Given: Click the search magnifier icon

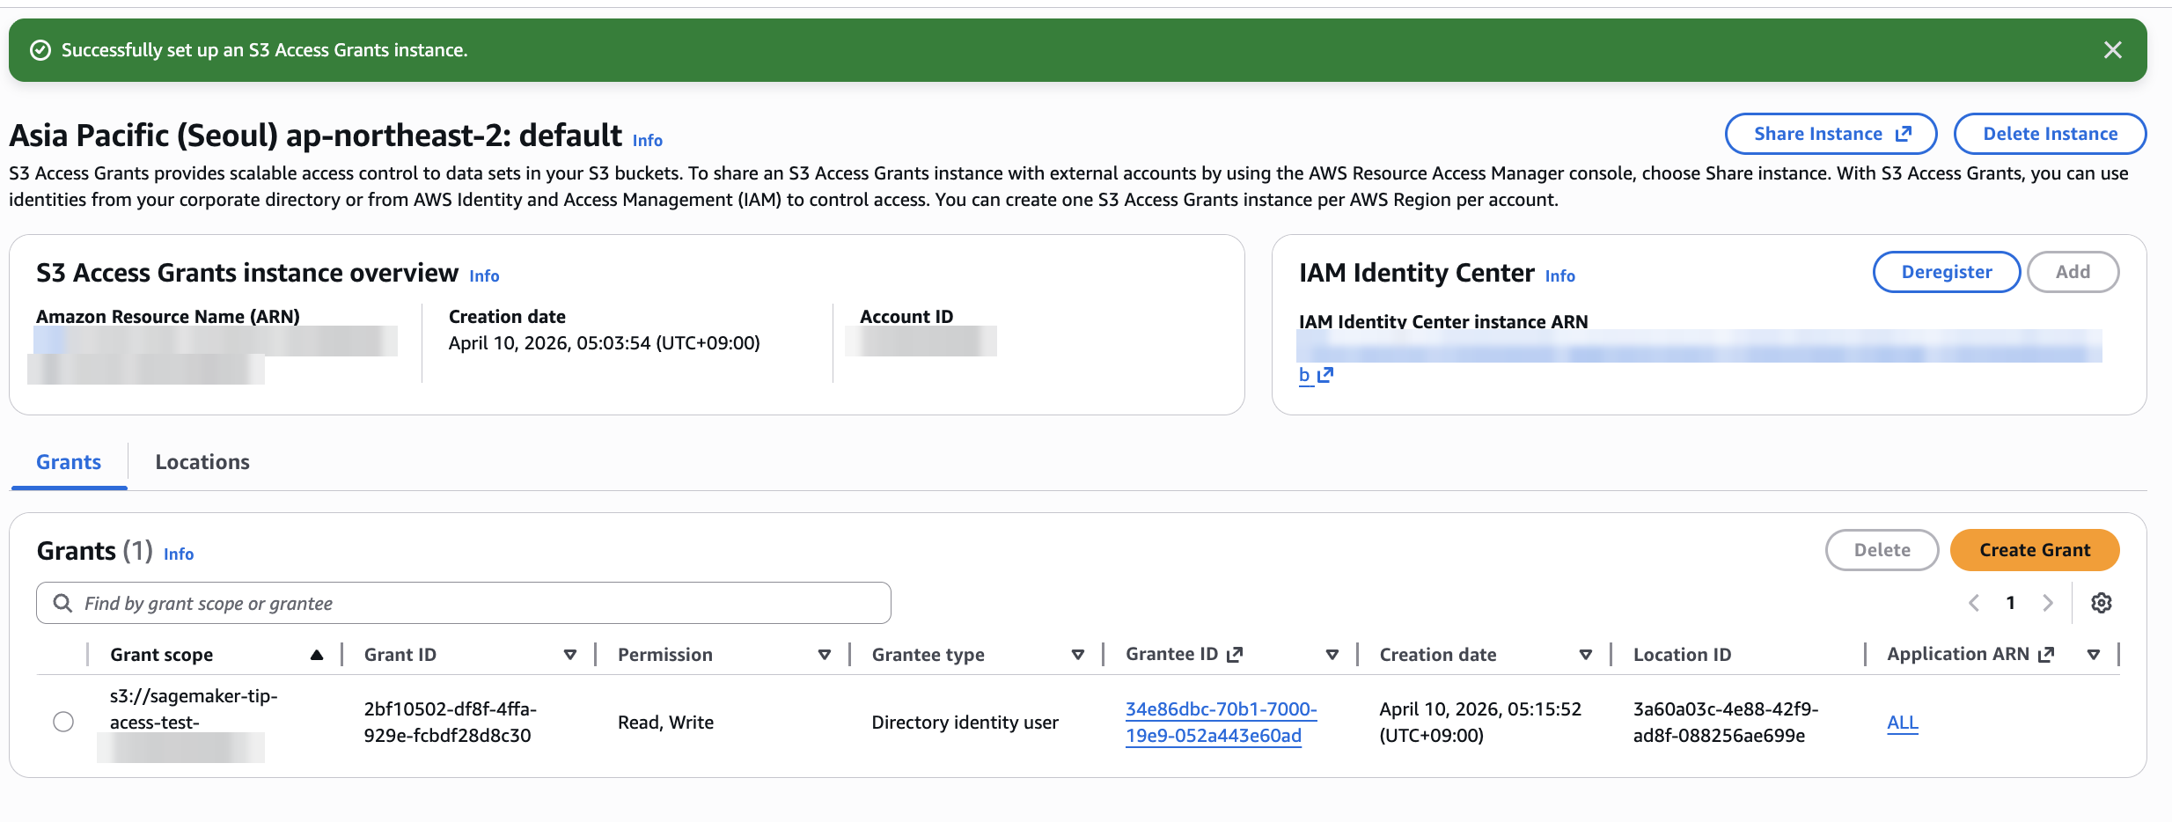Looking at the screenshot, I should 62,603.
